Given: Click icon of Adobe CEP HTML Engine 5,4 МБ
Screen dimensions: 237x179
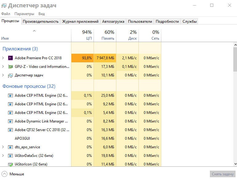Looking at the screenshot, I should (x=10, y=113).
